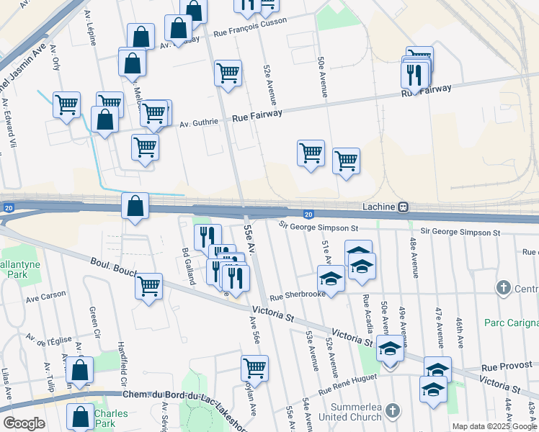This screenshot has height=432, width=539.
Task: Click the shopping cart marker near Ave 56e
Action: (254, 370)
